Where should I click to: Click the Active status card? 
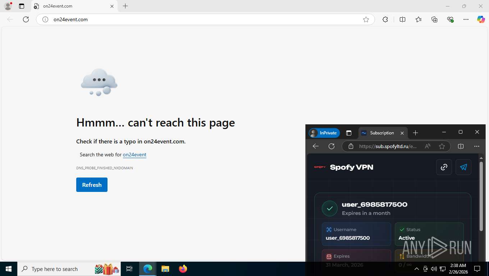[429, 234]
